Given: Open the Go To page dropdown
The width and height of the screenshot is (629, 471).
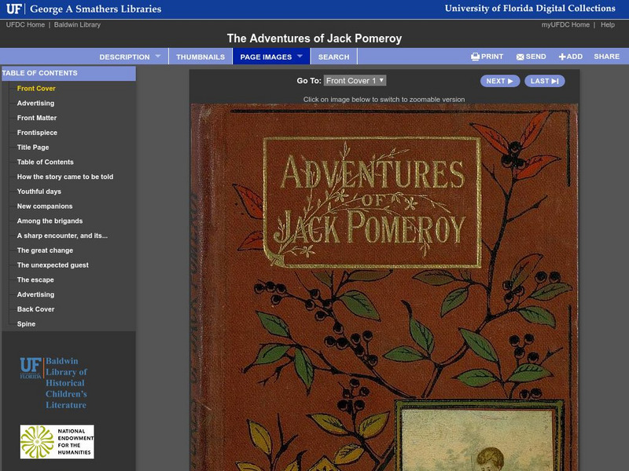Looking at the screenshot, I should click(x=355, y=81).
